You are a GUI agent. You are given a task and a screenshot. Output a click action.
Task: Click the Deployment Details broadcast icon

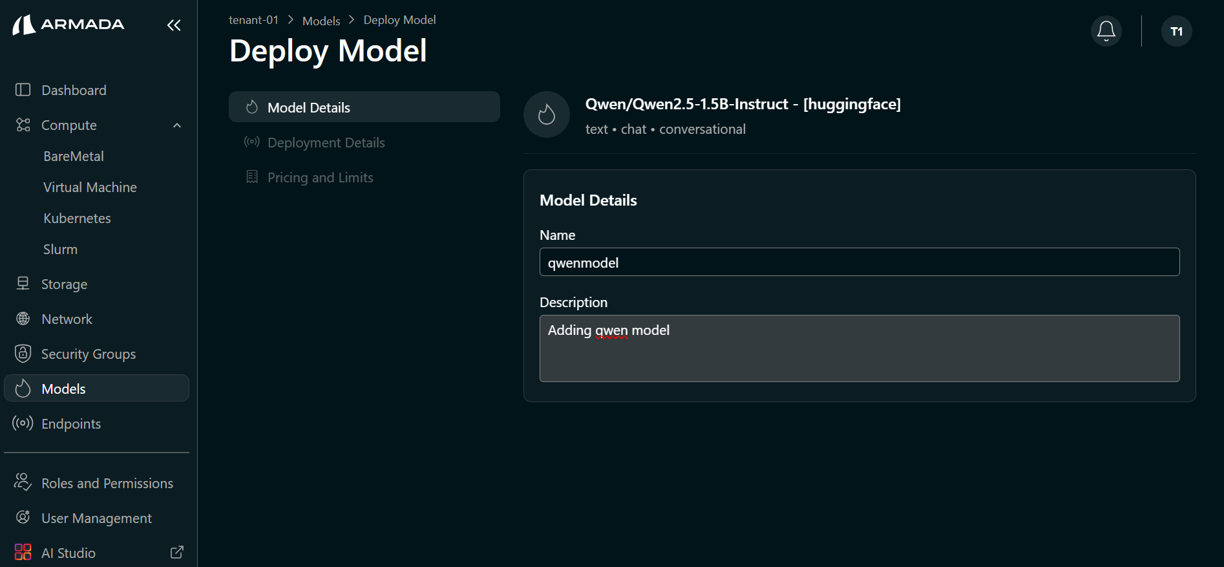[252, 142]
